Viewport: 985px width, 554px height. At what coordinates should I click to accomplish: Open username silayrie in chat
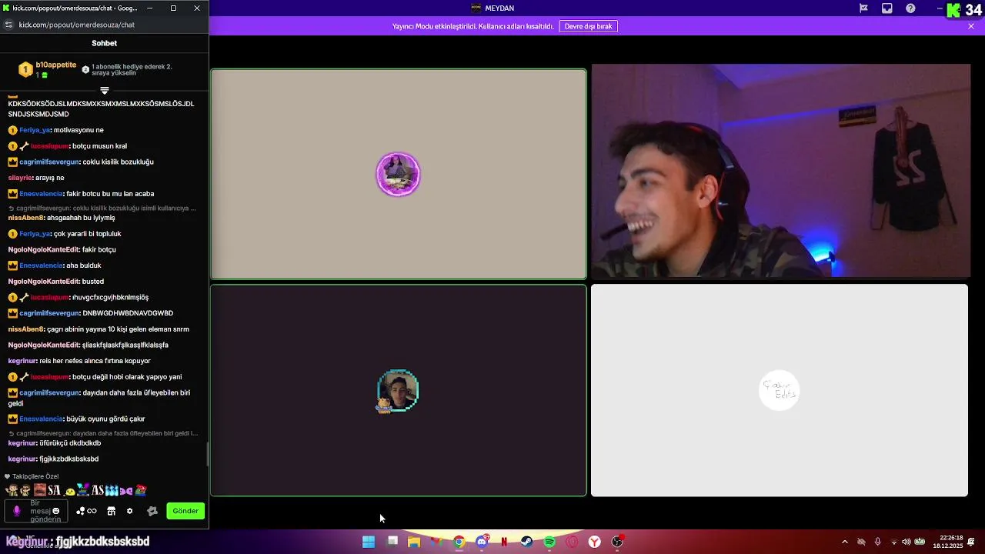[x=21, y=178]
